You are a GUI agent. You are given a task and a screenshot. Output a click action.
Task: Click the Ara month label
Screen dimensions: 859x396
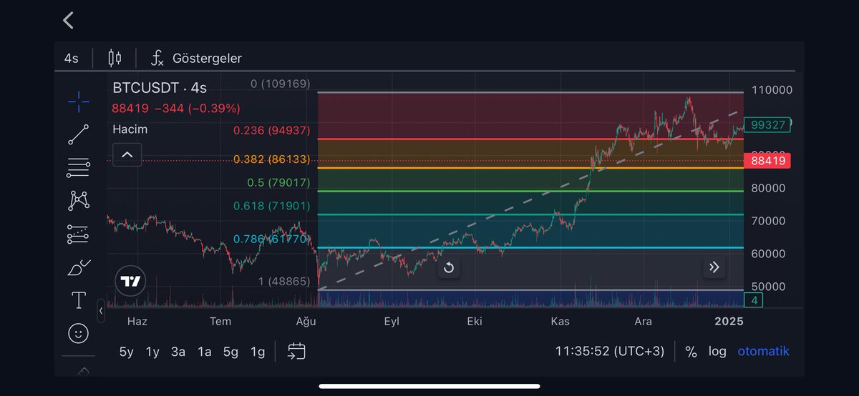[x=643, y=321]
